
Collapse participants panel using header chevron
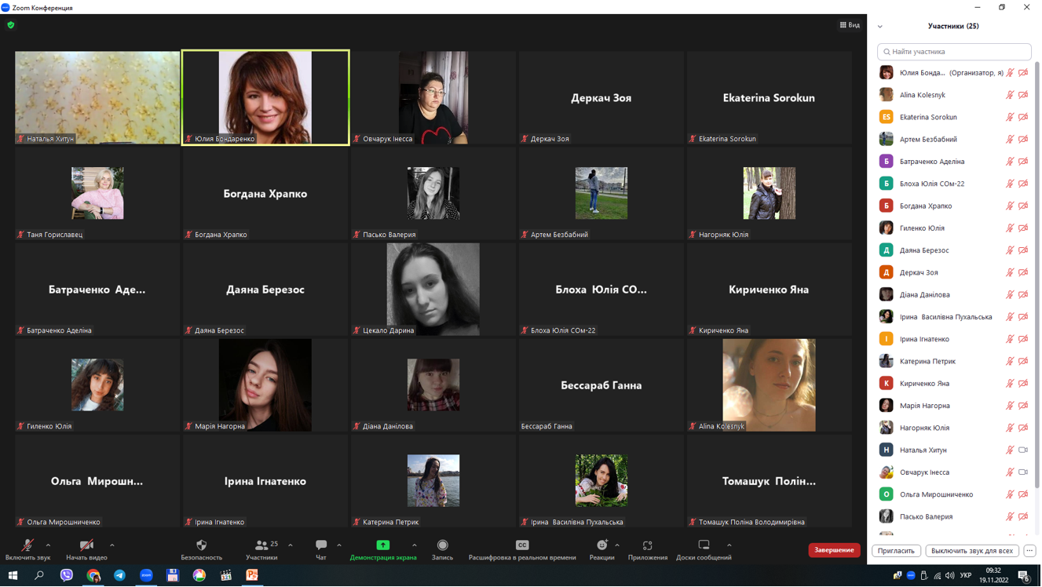880,27
